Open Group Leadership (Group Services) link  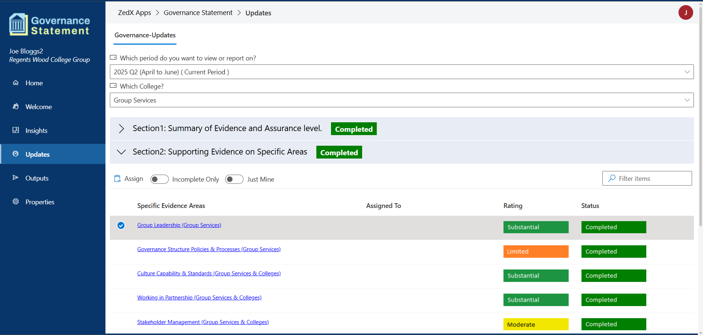coord(179,225)
